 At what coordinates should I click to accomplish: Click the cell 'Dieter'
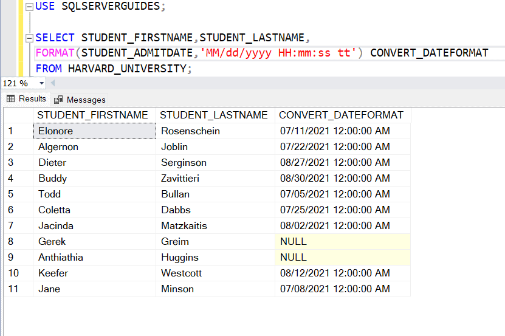click(95, 162)
